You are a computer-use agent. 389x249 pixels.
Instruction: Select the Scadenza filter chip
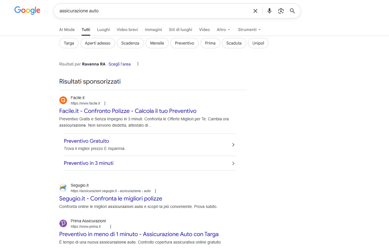(130, 43)
